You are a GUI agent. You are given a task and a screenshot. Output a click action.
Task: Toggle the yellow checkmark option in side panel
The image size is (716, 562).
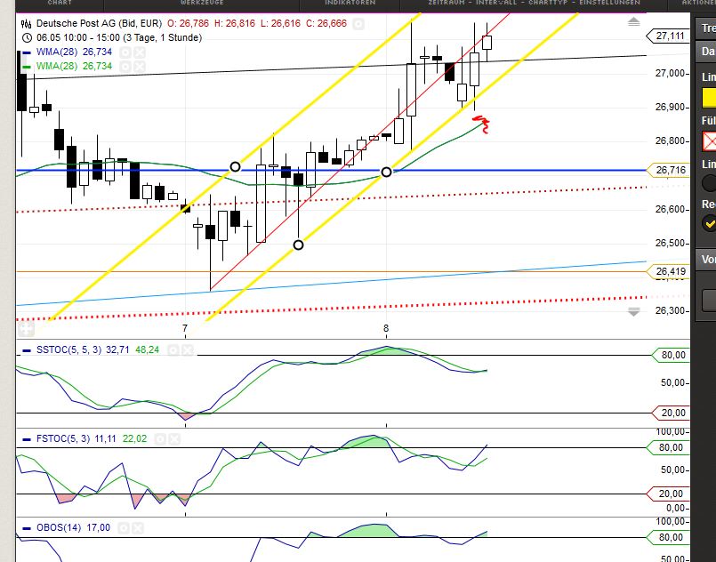[x=709, y=223]
